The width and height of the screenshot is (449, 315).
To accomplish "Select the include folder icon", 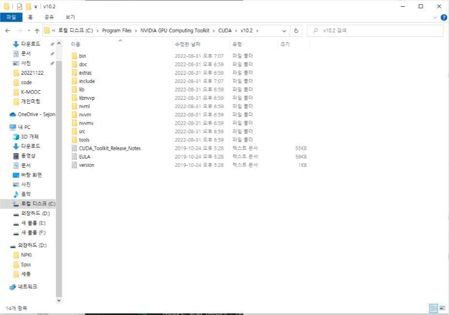I will point(75,81).
